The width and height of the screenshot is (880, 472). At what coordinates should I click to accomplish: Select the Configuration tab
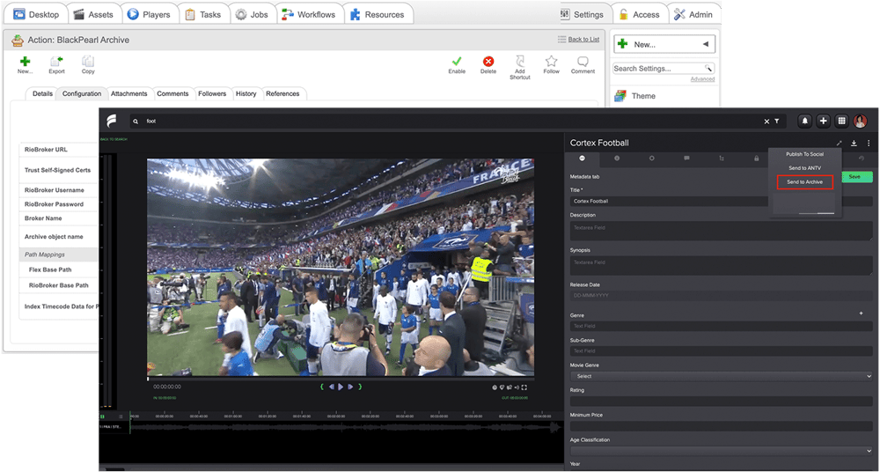tap(82, 94)
